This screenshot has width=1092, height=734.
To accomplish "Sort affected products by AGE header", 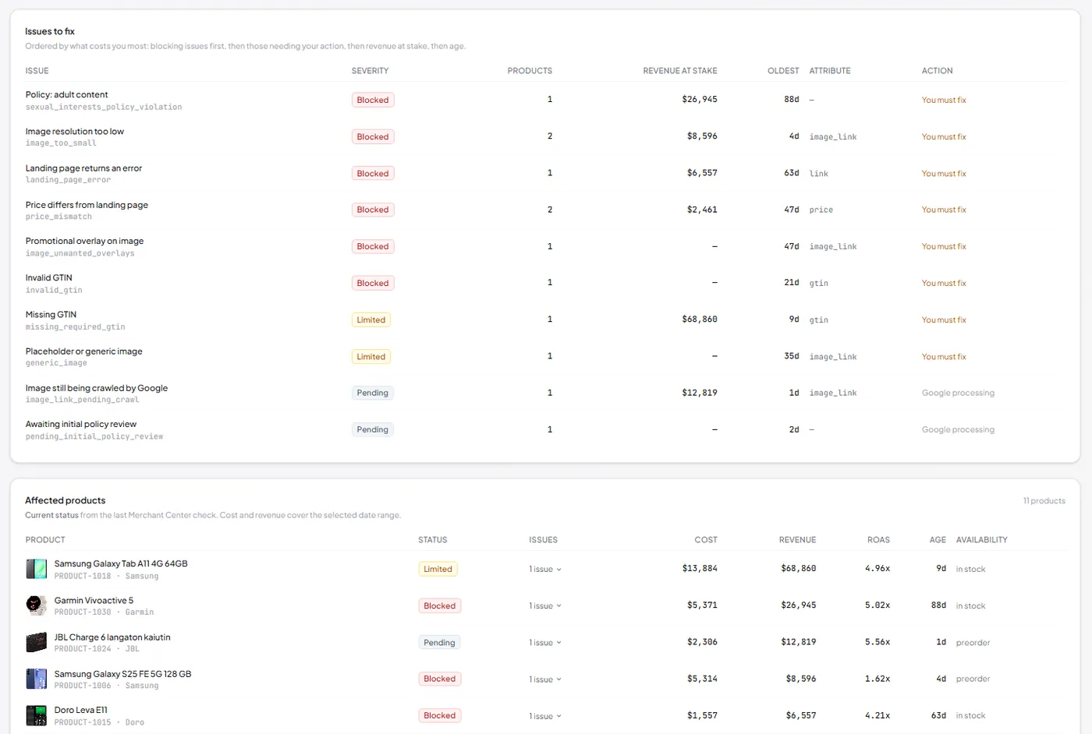I will tap(938, 540).
